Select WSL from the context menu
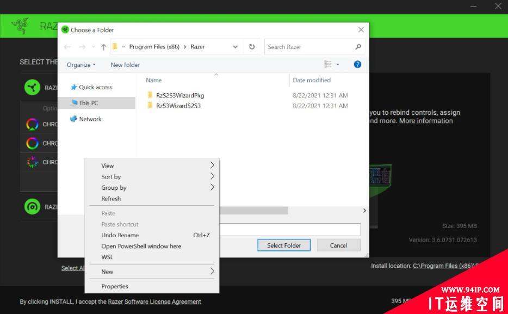 [152, 257]
